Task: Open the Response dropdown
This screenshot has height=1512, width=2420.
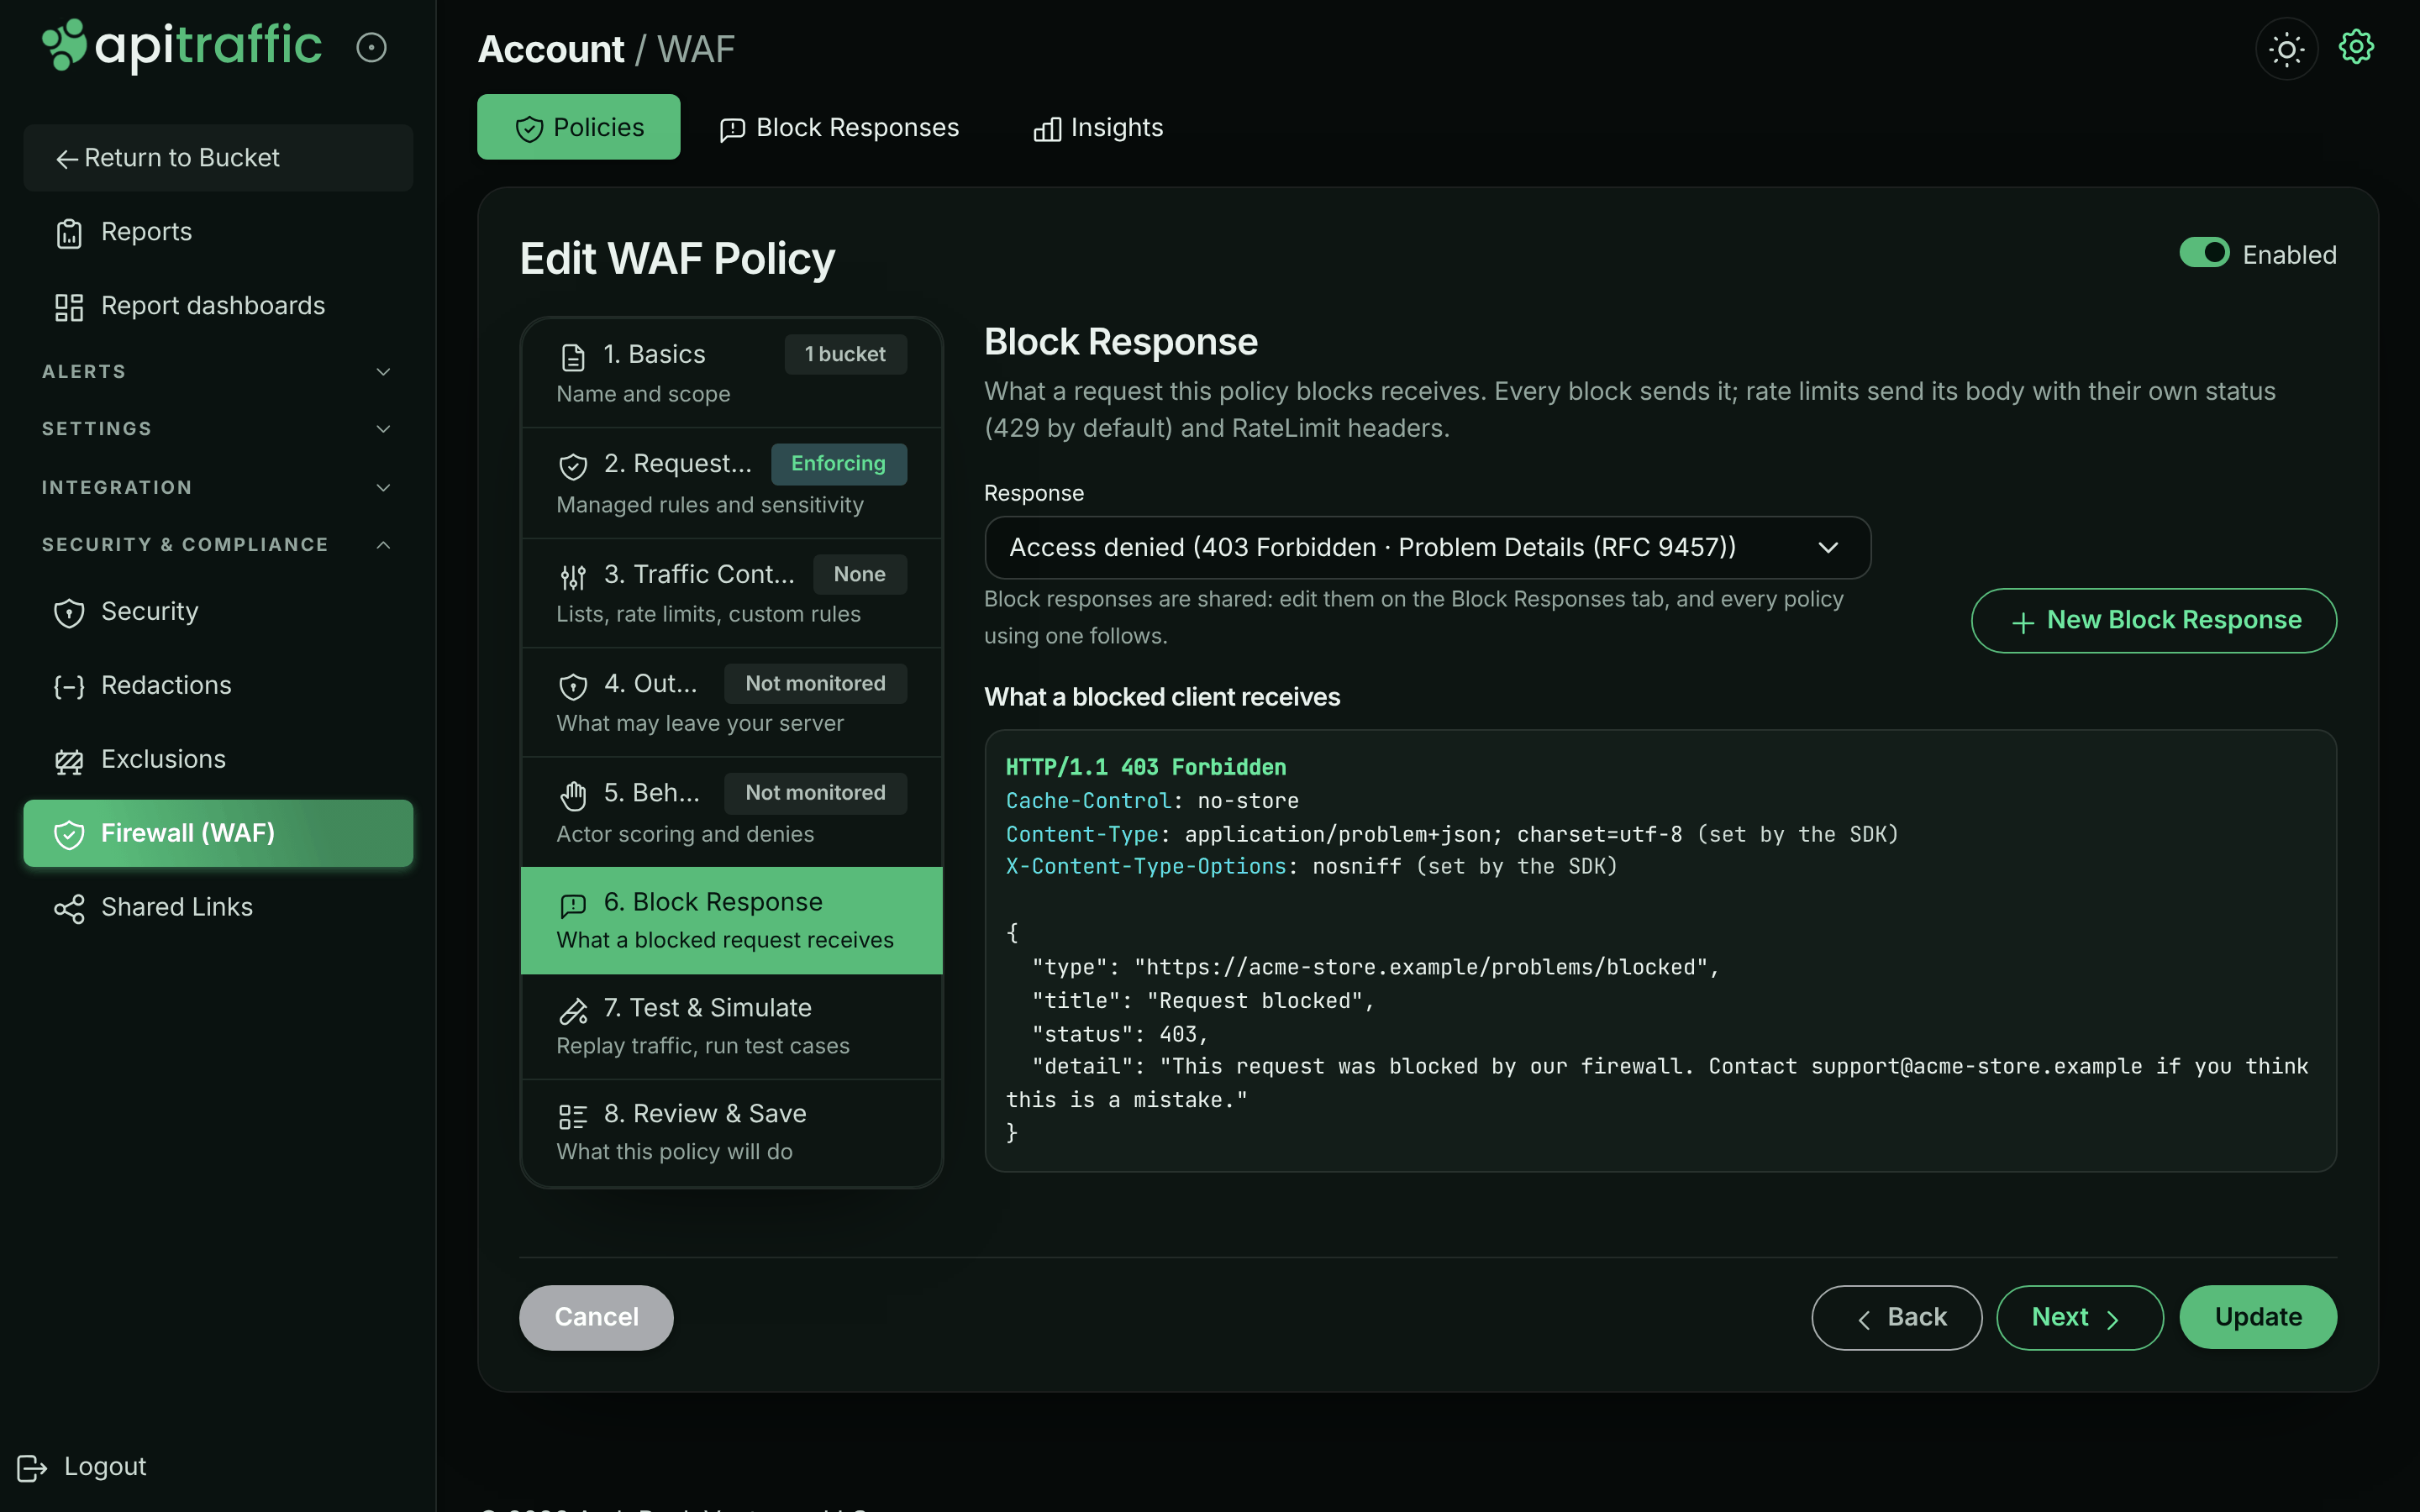Action: [1427, 547]
